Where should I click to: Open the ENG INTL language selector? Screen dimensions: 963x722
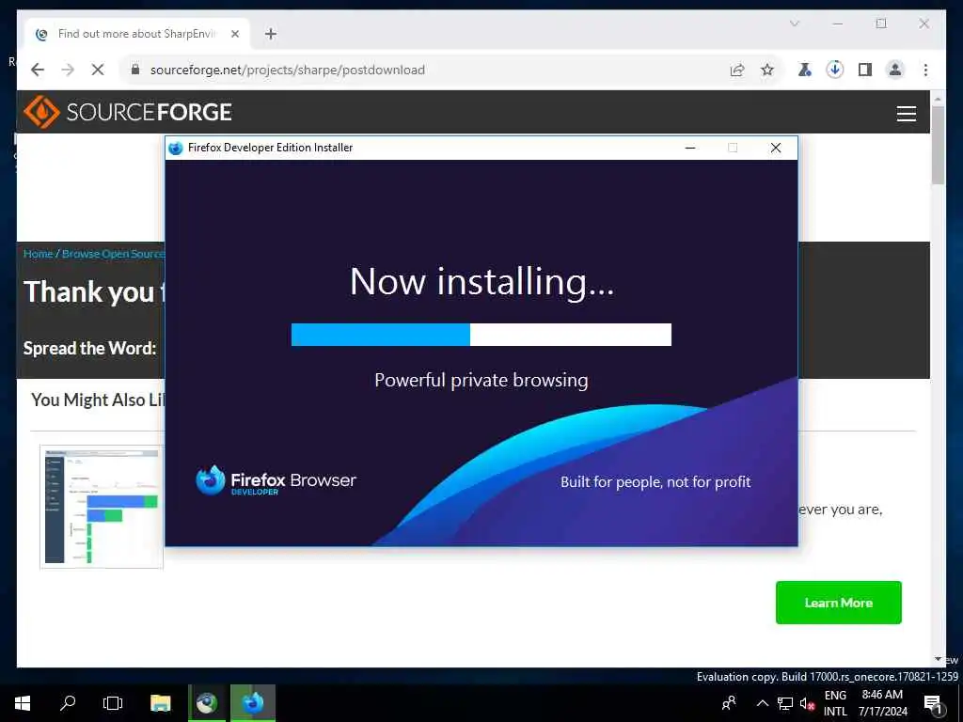835,703
